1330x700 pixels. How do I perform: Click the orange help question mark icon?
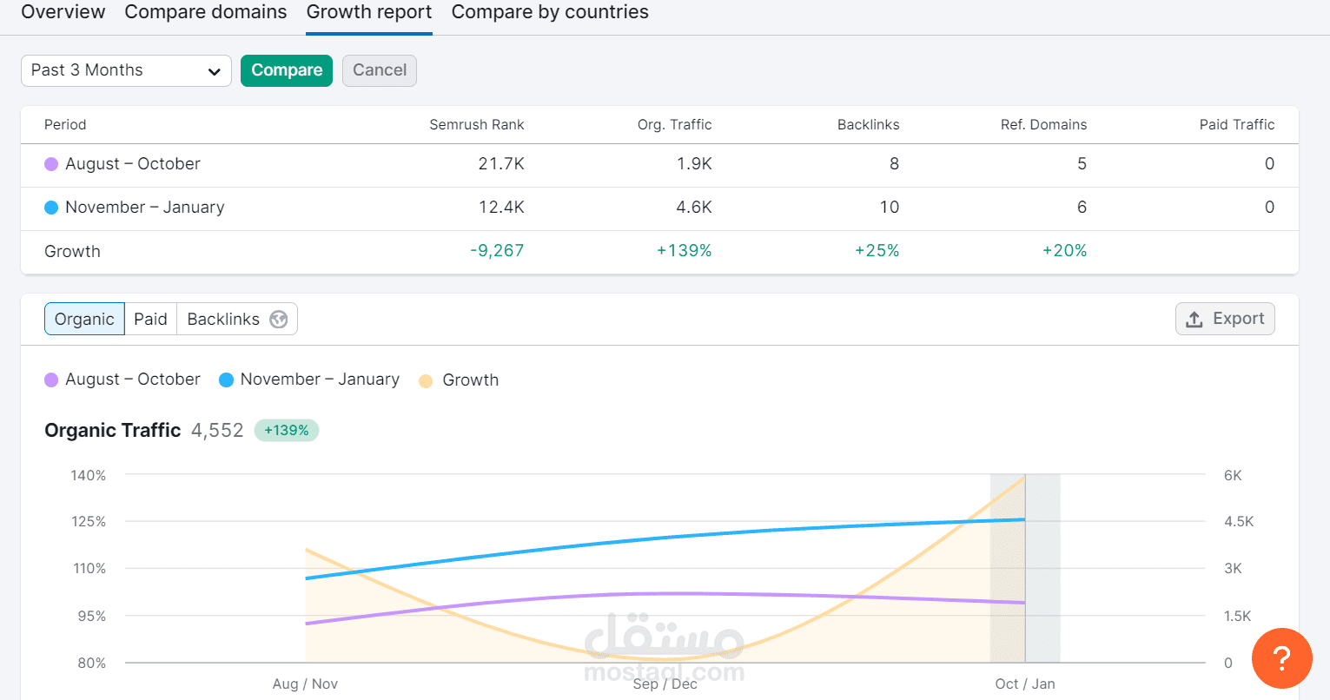click(1281, 658)
